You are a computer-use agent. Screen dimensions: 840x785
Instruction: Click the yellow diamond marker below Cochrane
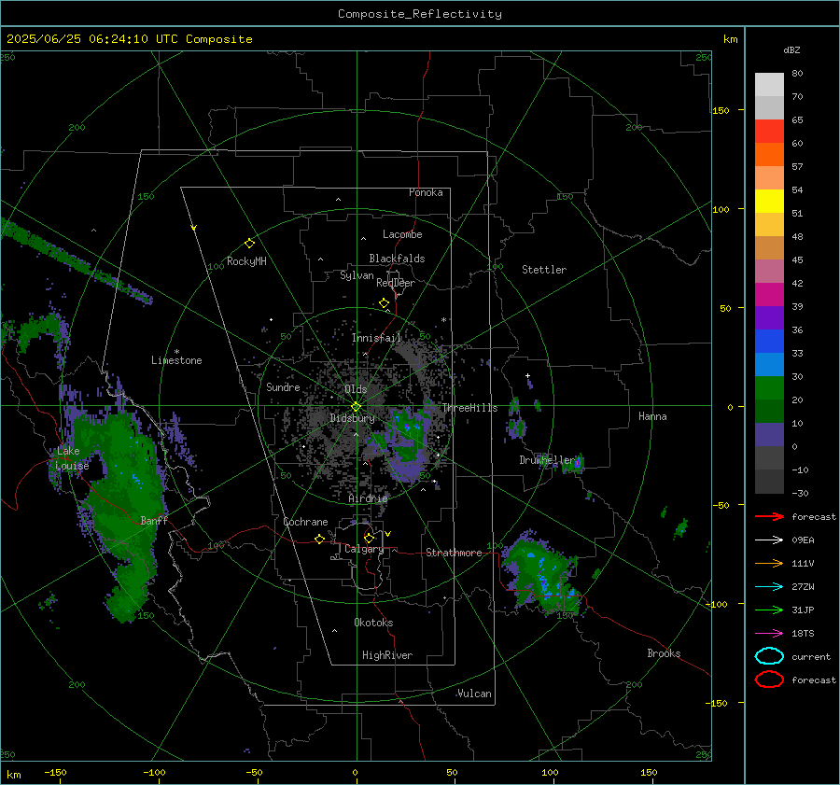319,540
